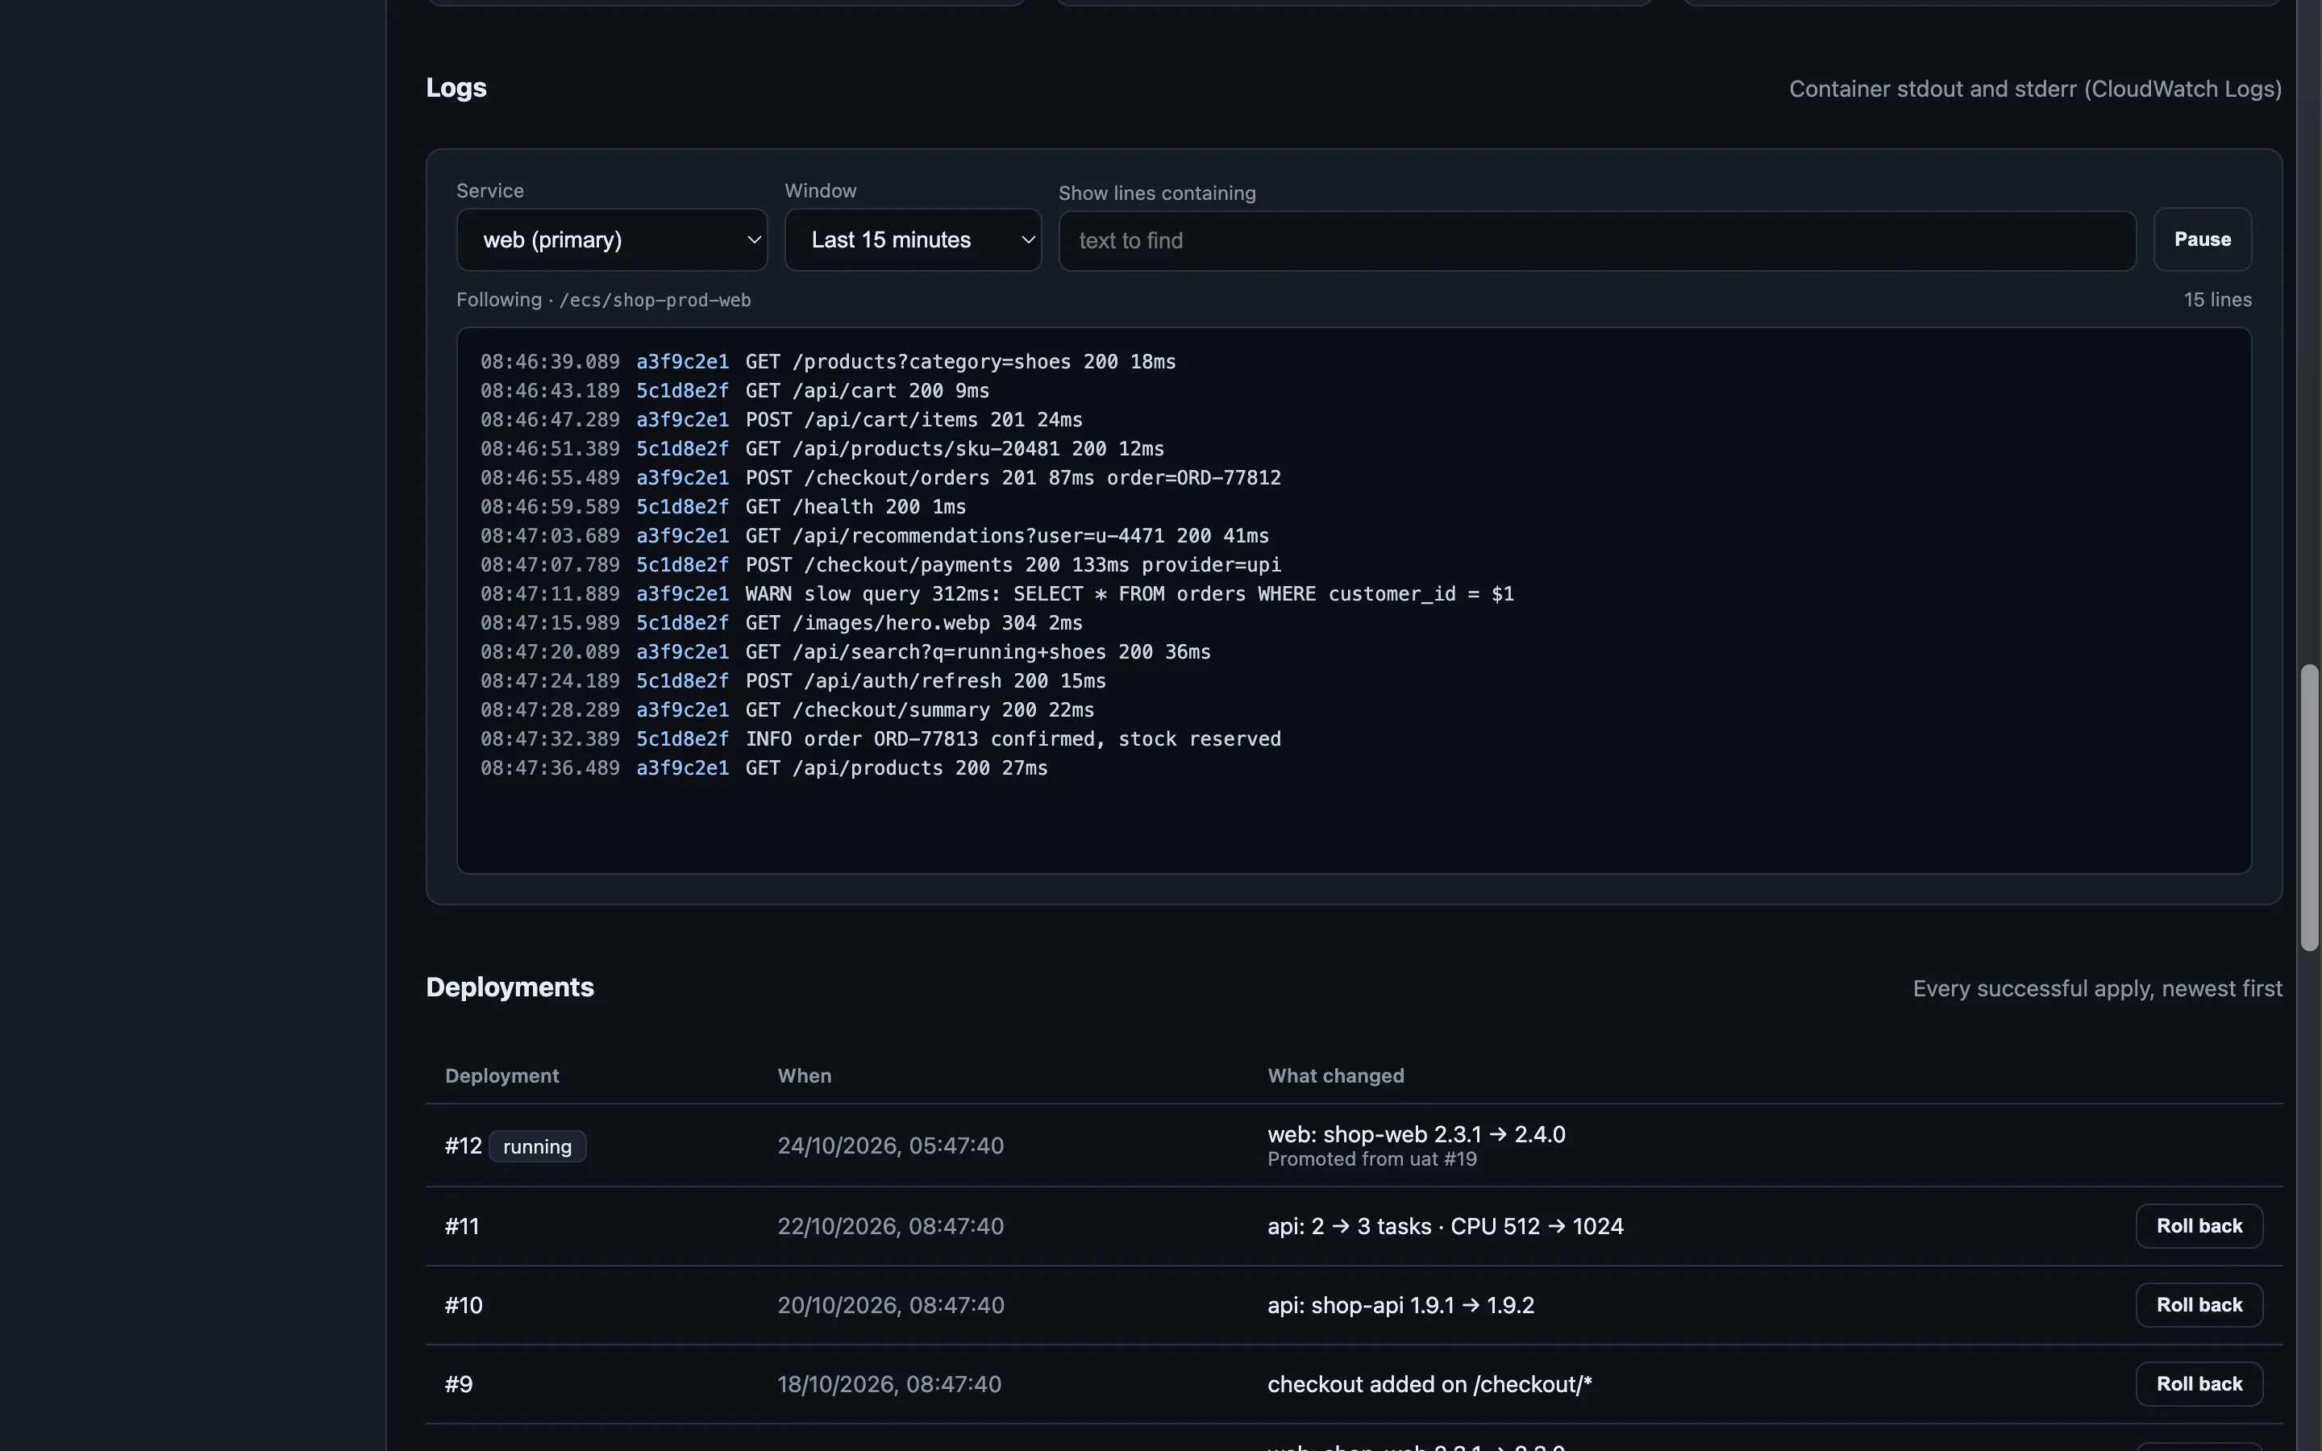Select 'checkout added on /checkout/*' text

coord(1429,1385)
